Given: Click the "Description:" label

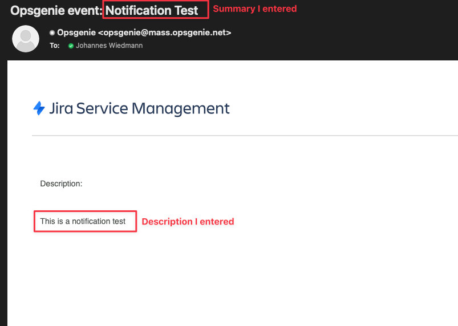Looking at the screenshot, I should click(61, 184).
